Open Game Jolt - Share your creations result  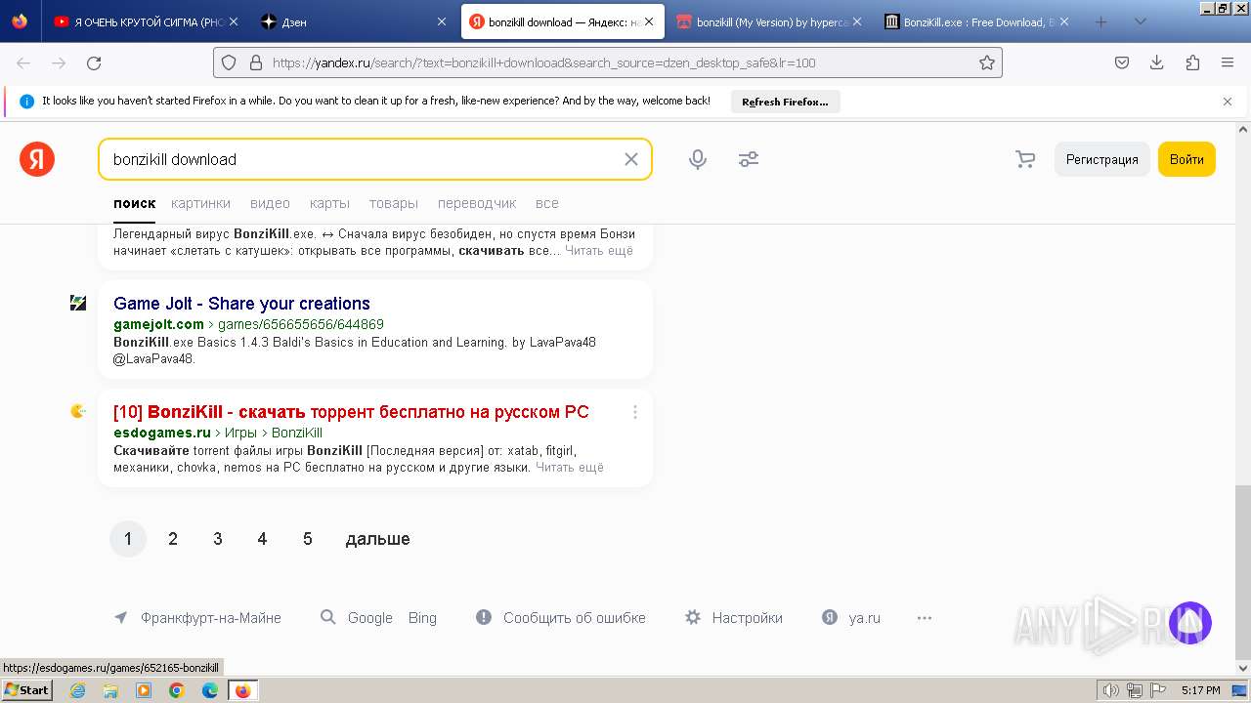coord(241,303)
